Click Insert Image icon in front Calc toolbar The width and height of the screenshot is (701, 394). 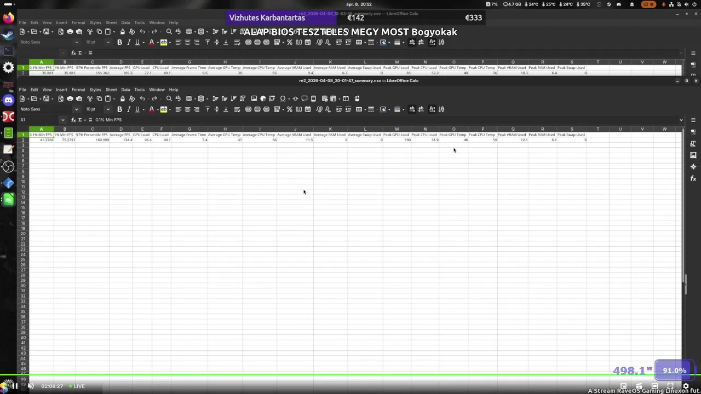[254, 99]
